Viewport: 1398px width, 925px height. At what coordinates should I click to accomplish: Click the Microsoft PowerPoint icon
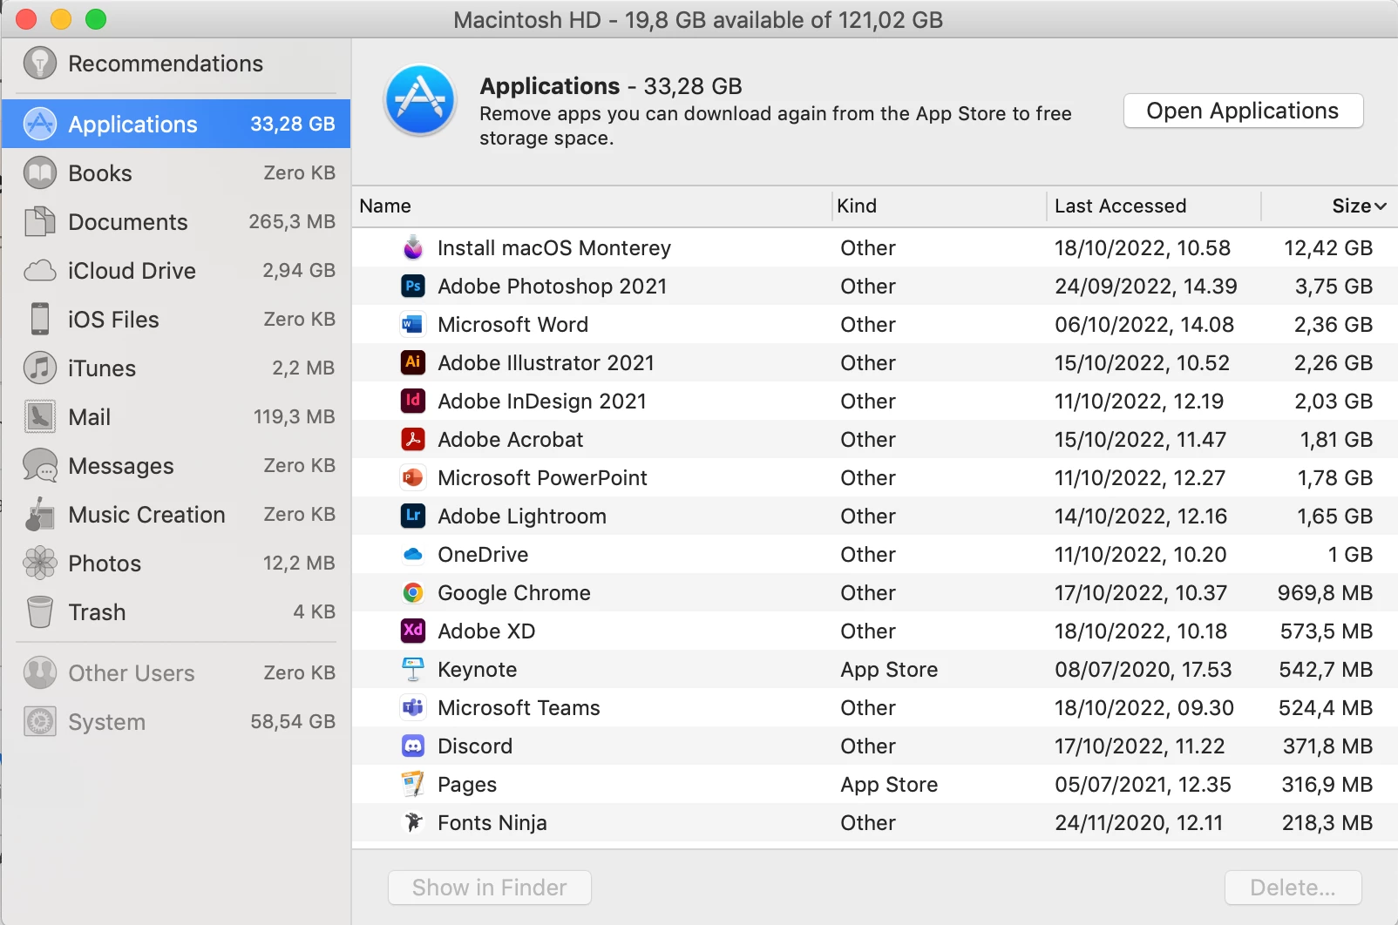coord(413,477)
